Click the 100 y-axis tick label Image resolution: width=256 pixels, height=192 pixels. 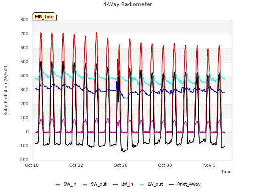[x=24, y=118]
